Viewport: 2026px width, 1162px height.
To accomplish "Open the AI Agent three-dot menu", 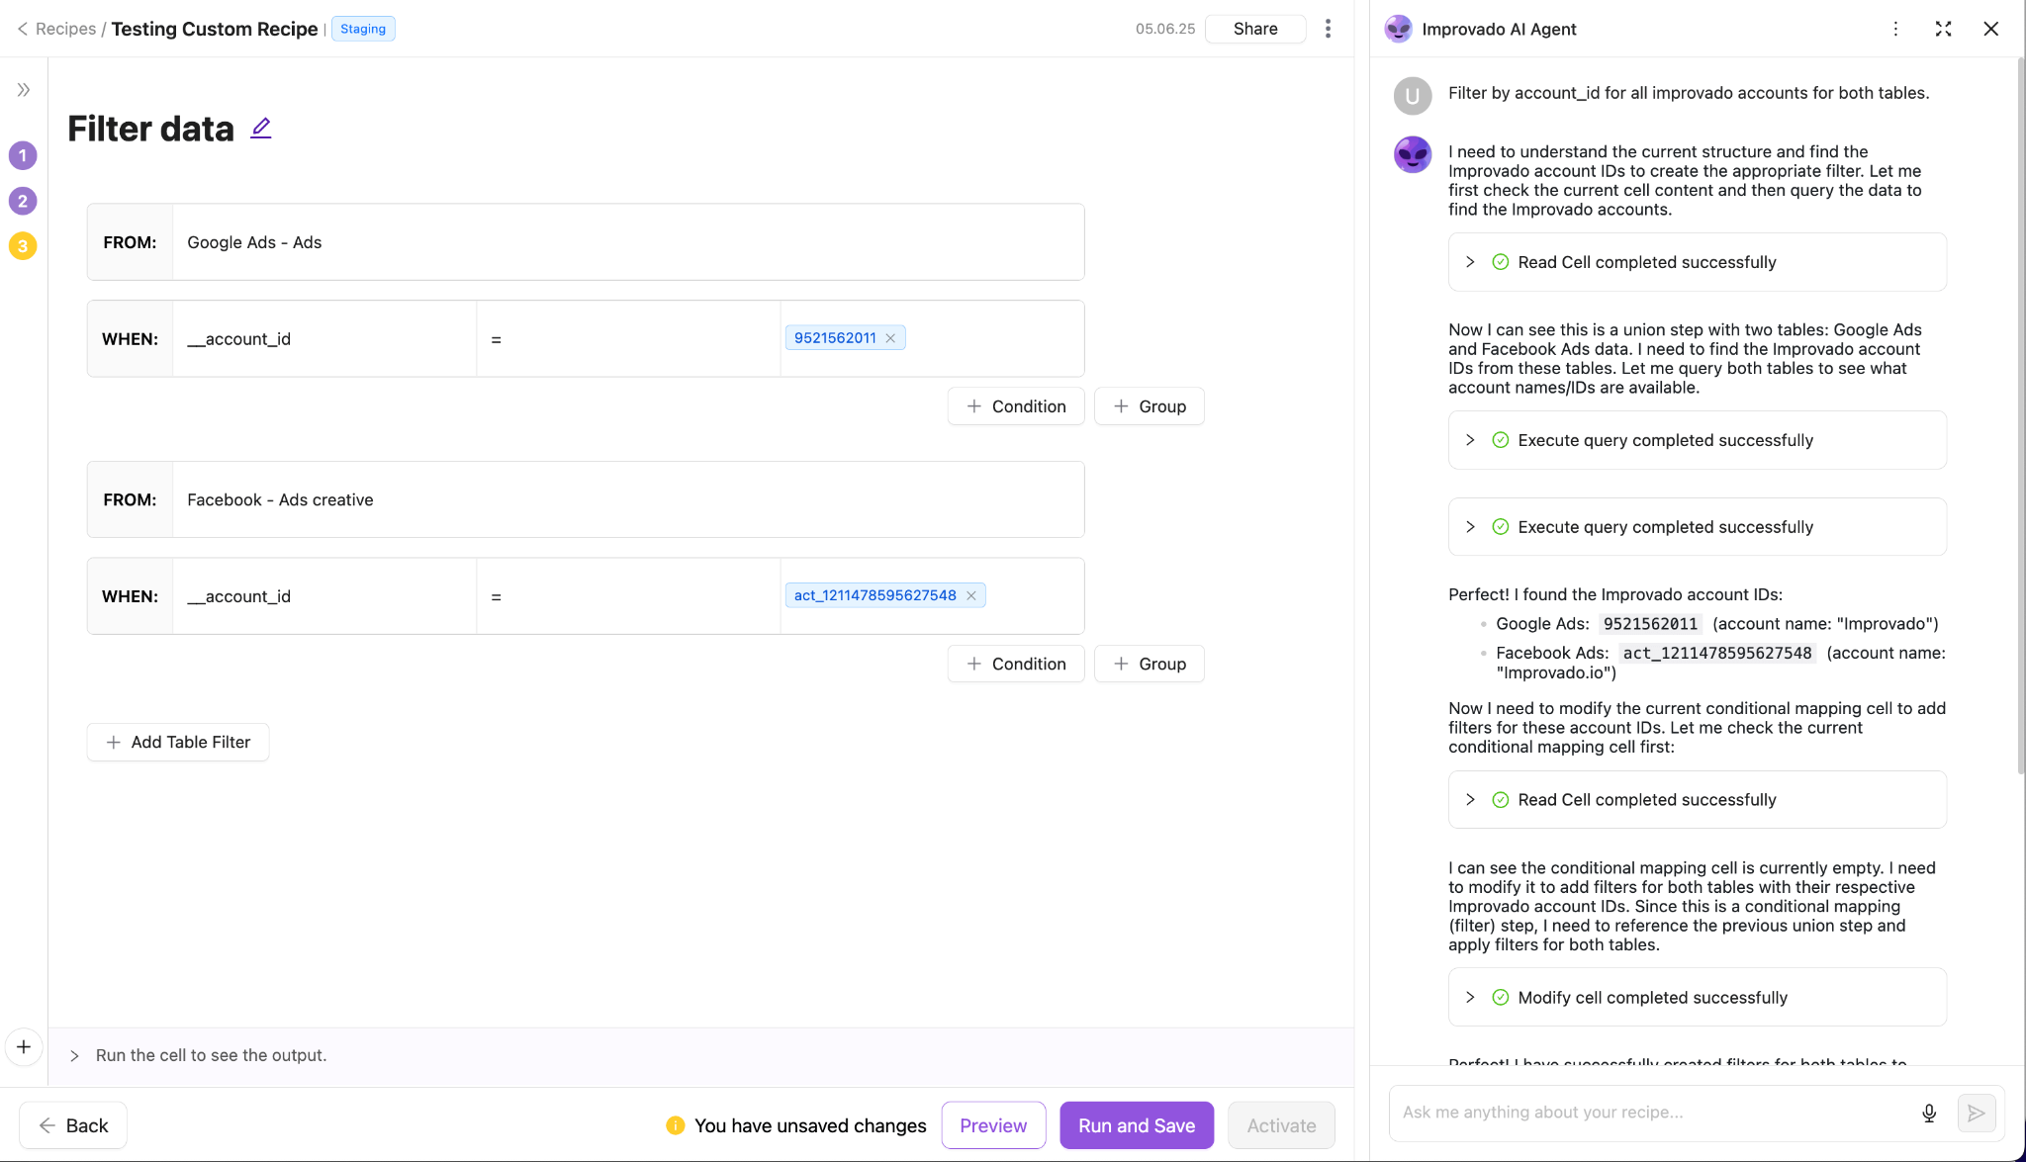I will (1896, 29).
